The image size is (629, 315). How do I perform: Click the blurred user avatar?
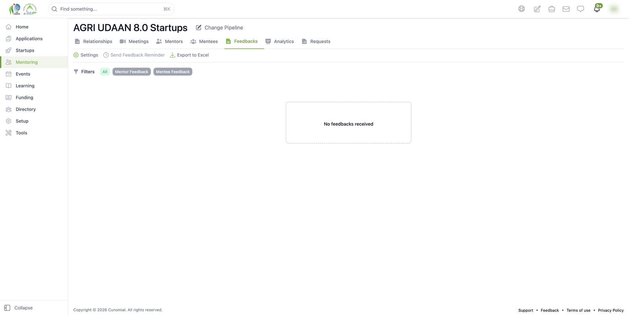pos(614,9)
